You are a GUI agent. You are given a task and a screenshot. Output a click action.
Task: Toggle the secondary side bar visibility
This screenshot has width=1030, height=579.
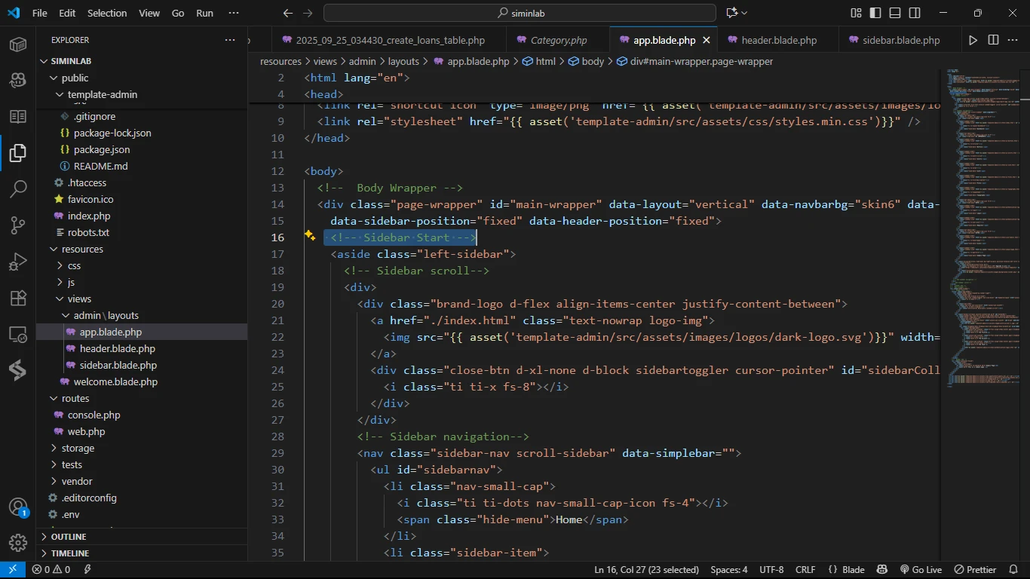915,13
